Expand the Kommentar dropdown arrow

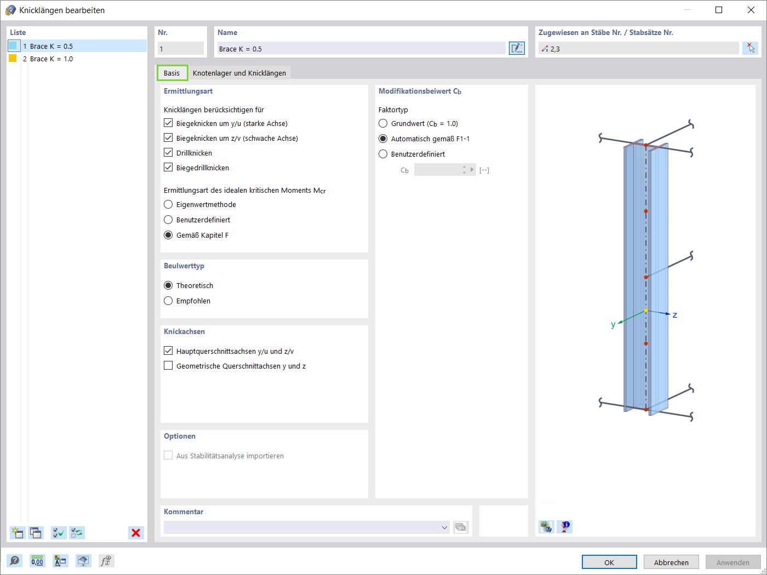444,527
